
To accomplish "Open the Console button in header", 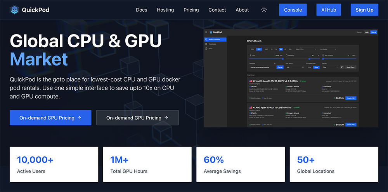I will tap(293, 10).
